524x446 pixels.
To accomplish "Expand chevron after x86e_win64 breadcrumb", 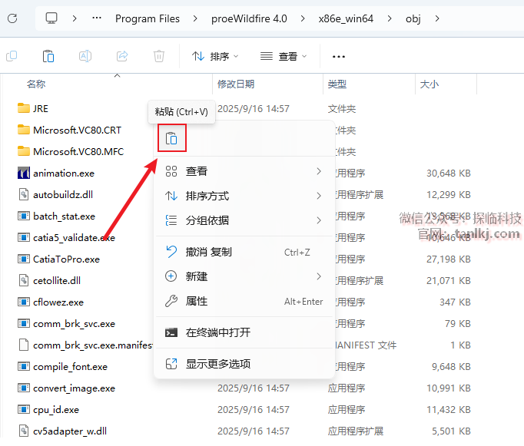I will [390, 18].
